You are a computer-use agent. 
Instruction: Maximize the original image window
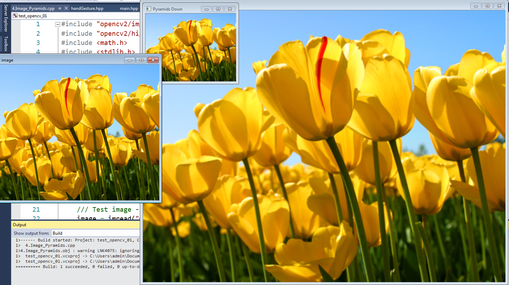click(141, 60)
